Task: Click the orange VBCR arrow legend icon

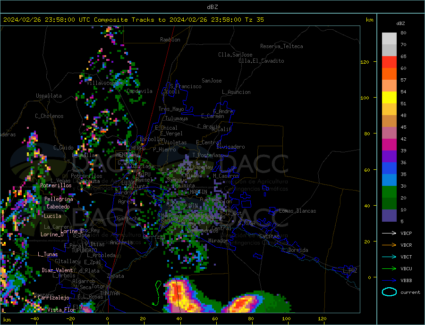Action: click(x=389, y=245)
